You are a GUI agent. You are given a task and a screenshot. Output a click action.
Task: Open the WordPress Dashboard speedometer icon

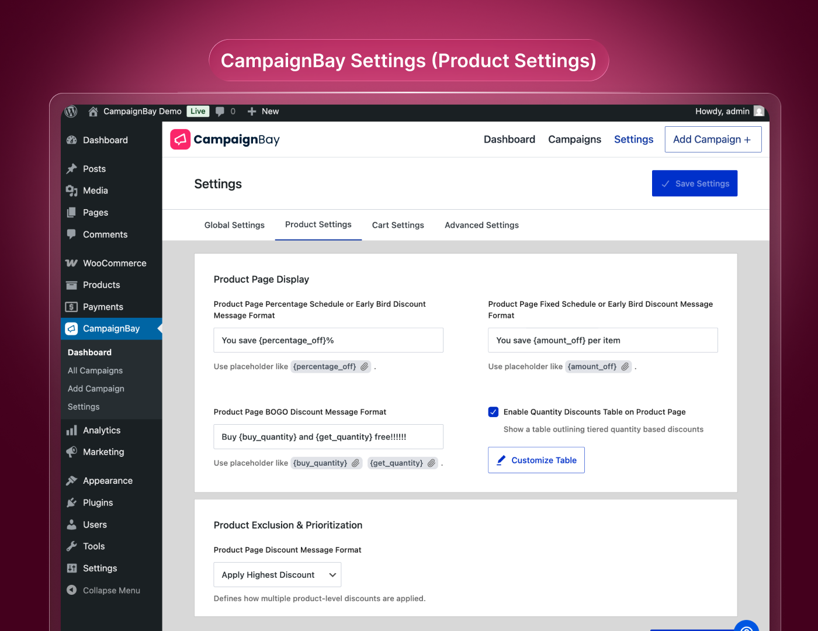click(72, 140)
